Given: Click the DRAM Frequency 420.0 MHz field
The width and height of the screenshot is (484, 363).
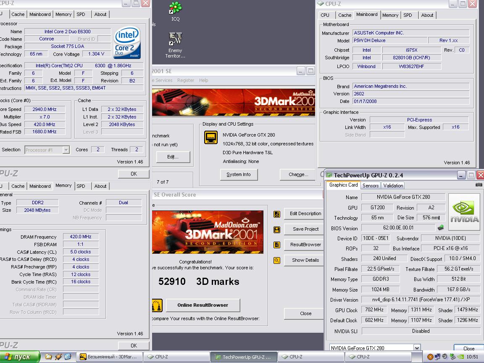Looking at the screenshot, I should (x=81, y=237).
